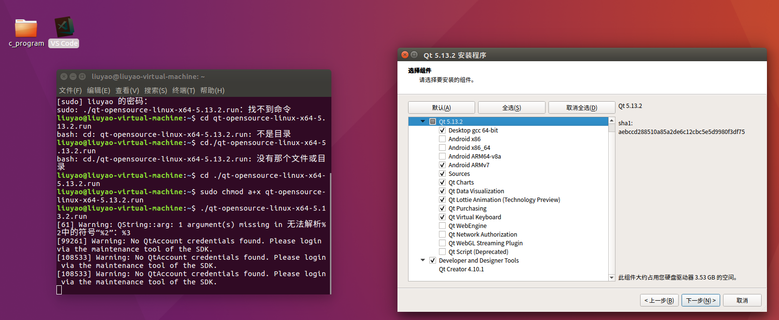Cancel the installer with 取消 button
The height and width of the screenshot is (320, 779).
coord(742,301)
